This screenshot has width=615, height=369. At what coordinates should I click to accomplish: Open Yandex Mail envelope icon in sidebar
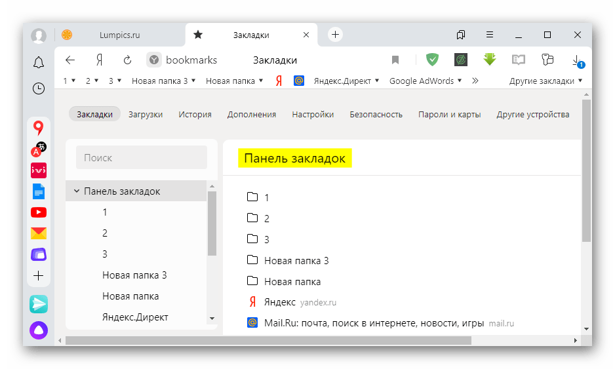point(39,233)
